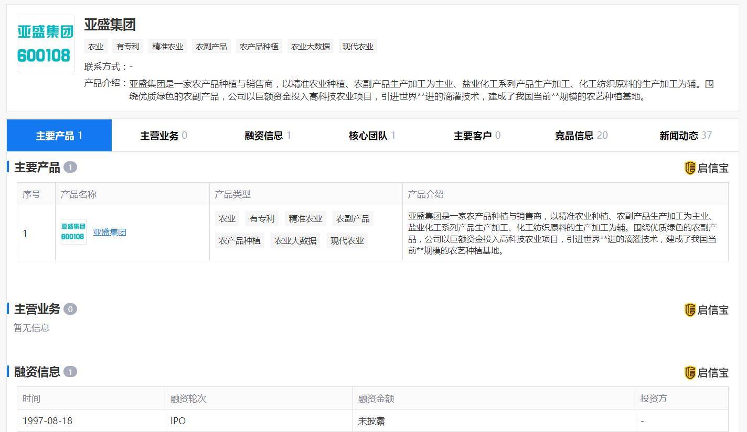
Task: Click the 主要产品 section heading
Action: [37, 167]
